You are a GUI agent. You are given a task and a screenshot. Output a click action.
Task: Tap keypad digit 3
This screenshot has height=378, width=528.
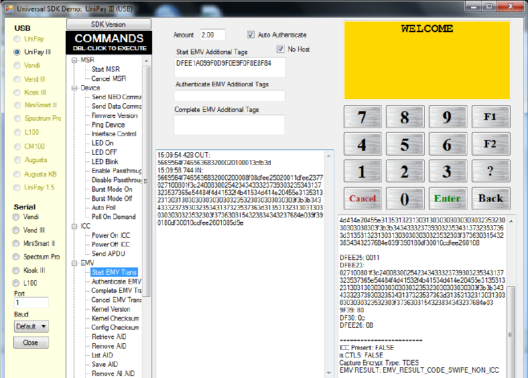click(448, 171)
